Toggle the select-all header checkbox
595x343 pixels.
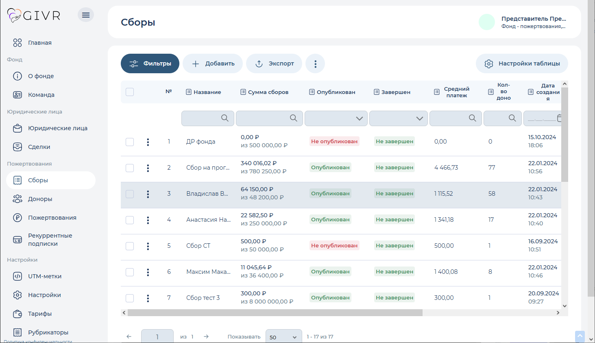pyautogui.click(x=130, y=92)
